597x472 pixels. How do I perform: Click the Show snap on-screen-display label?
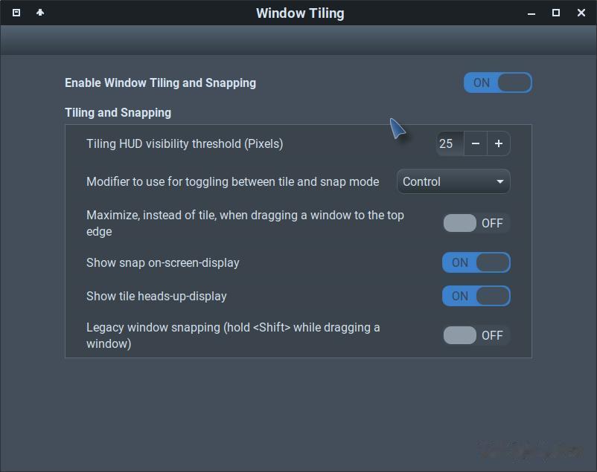pos(162,263)
